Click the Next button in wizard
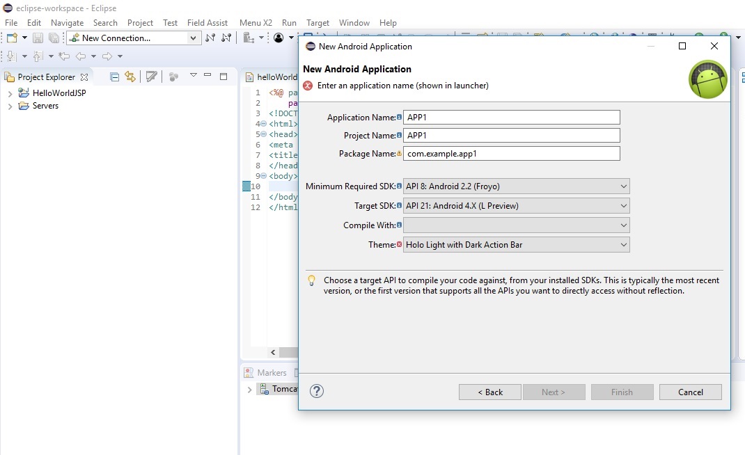This screenshot has height=455, width=745. (554, 392)
